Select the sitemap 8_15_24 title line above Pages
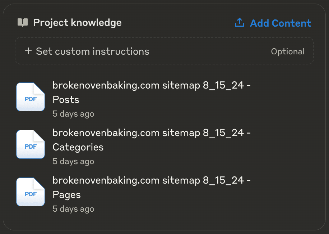Screen dimensions: 329x234 pos(152,180)
